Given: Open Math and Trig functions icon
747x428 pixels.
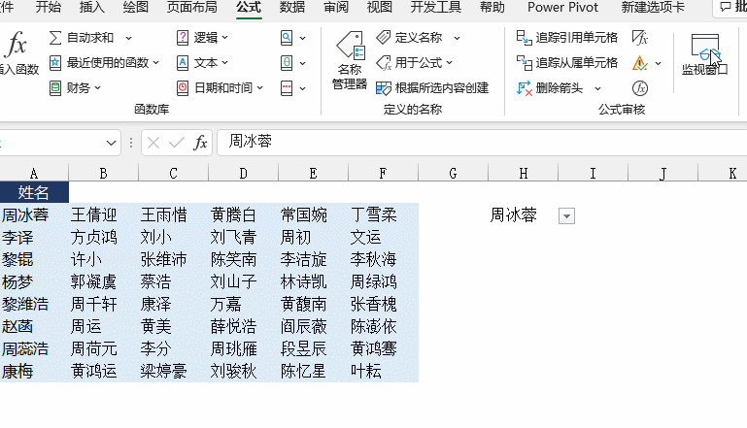Looking at the screenshot, I should pos(287,63).
